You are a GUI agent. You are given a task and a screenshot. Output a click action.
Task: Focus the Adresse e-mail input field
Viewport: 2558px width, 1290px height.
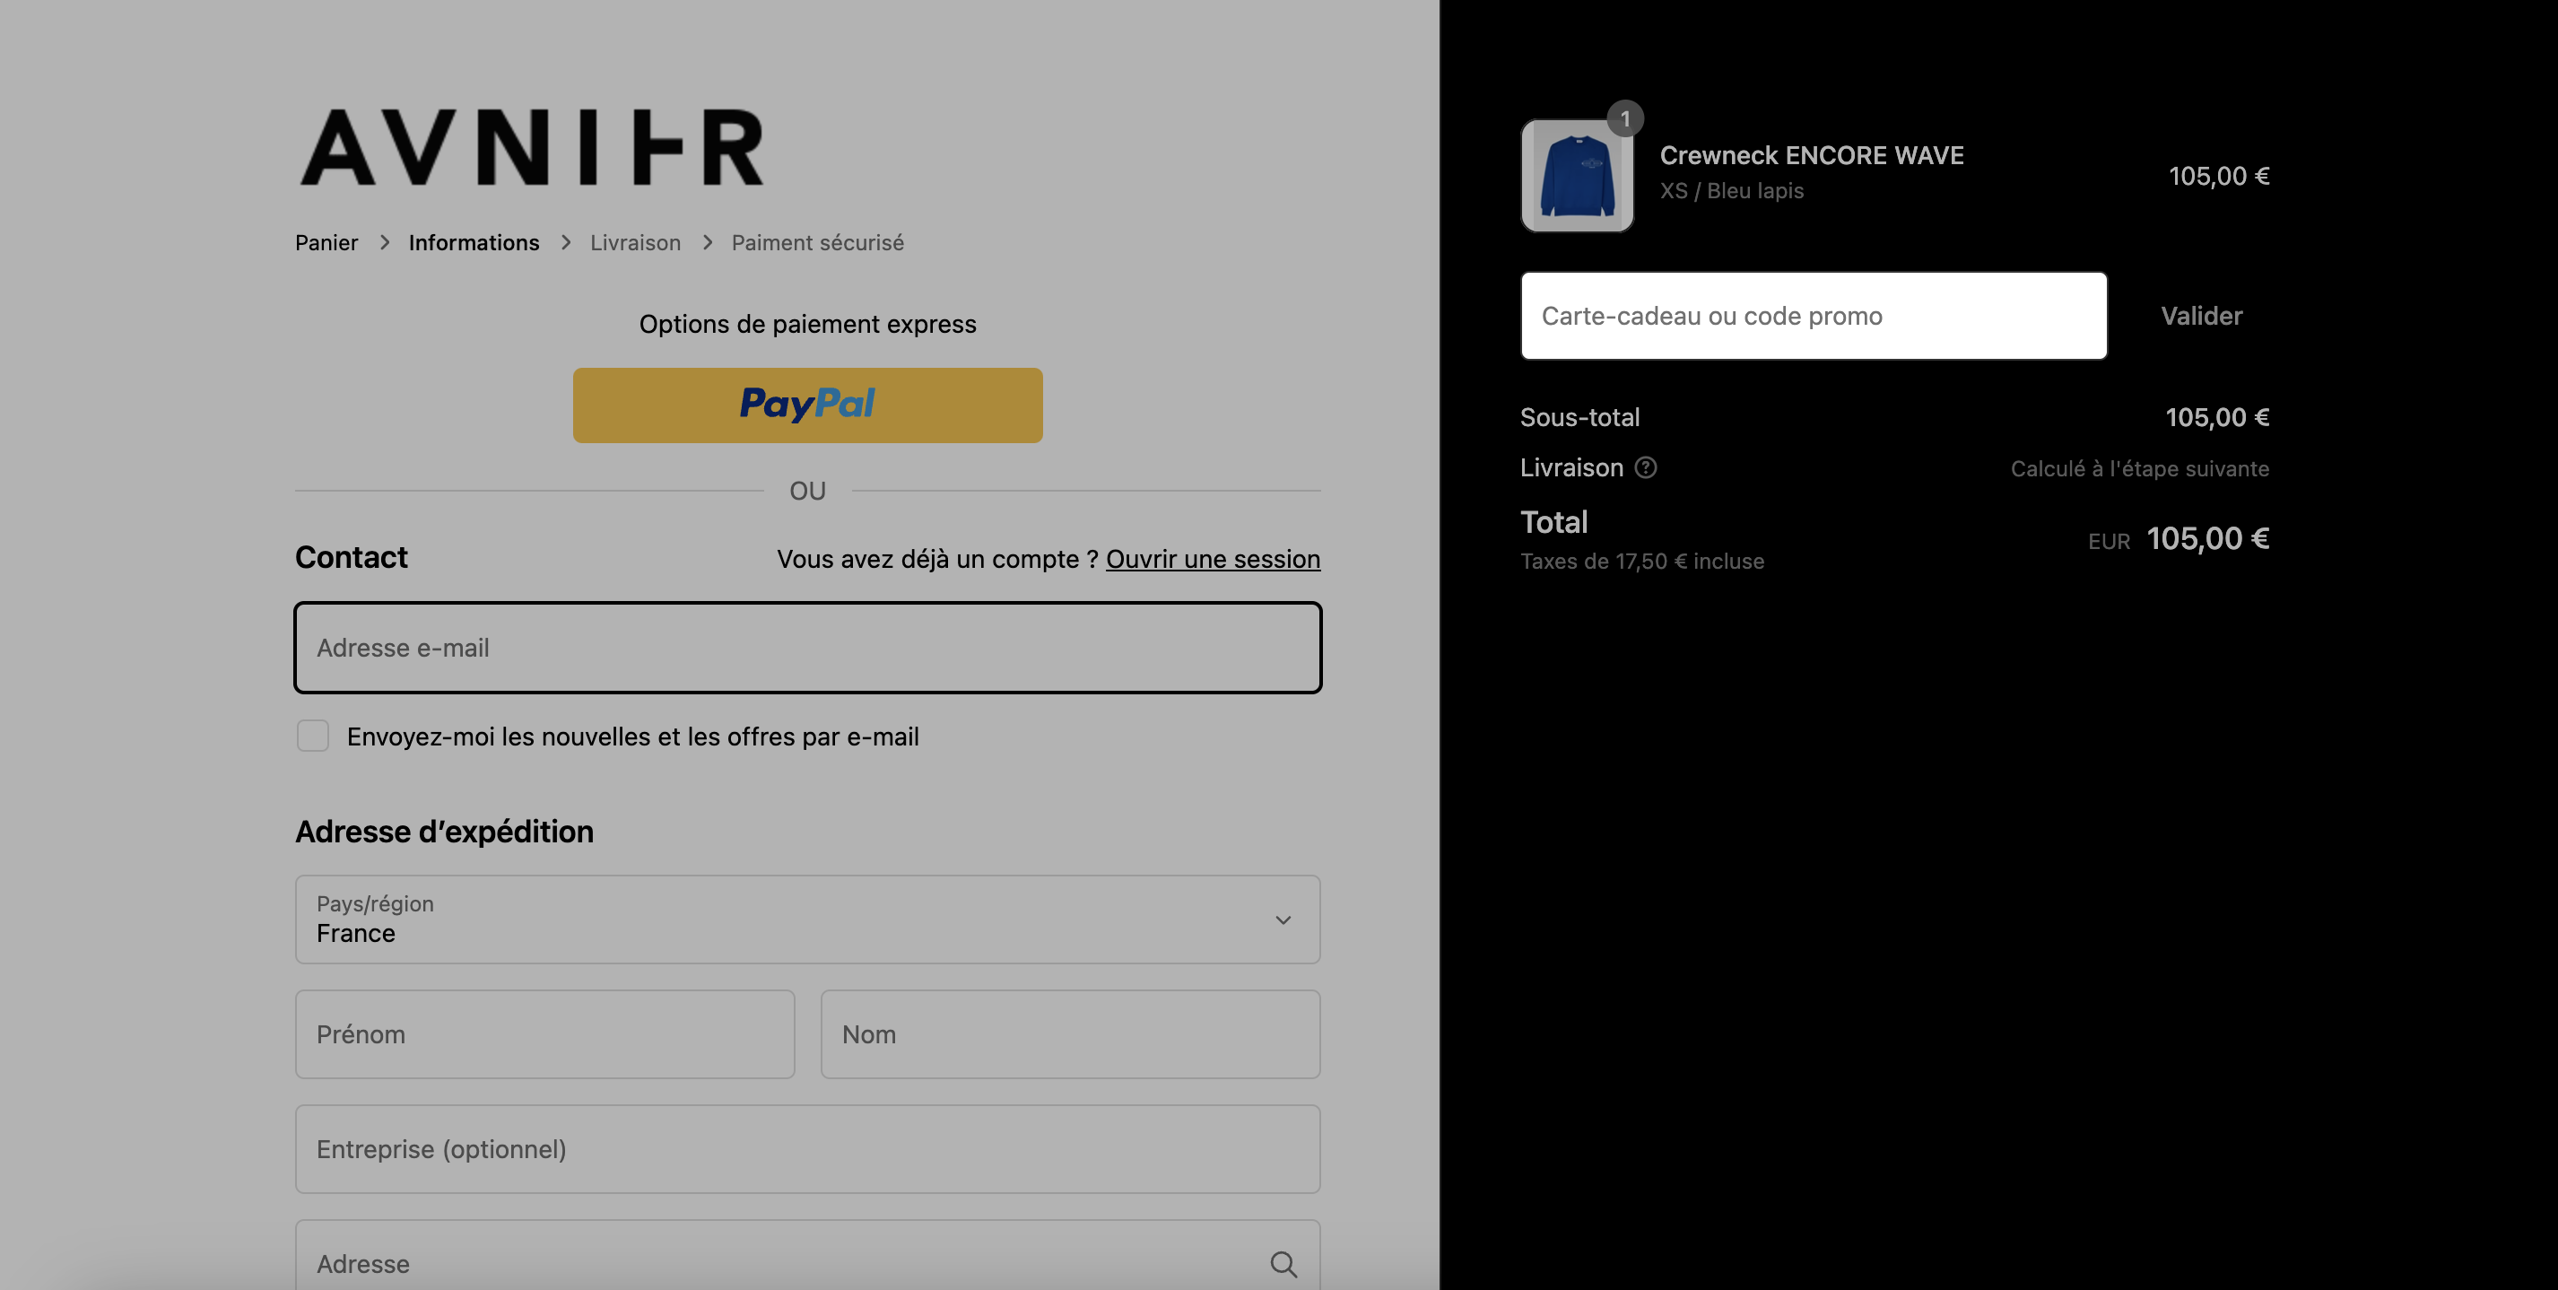pyautogui.click(x=807, y=648)
